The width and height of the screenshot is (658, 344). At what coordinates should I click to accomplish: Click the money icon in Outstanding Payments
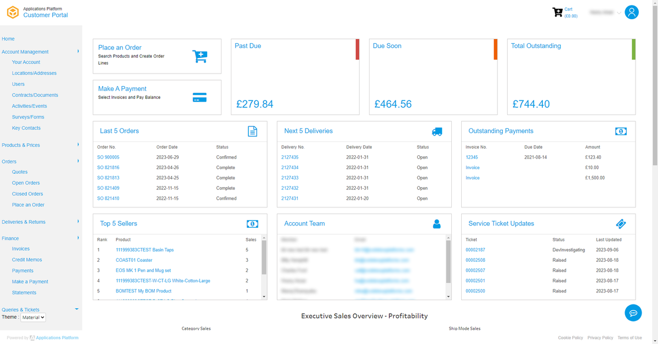coord(621,132)
